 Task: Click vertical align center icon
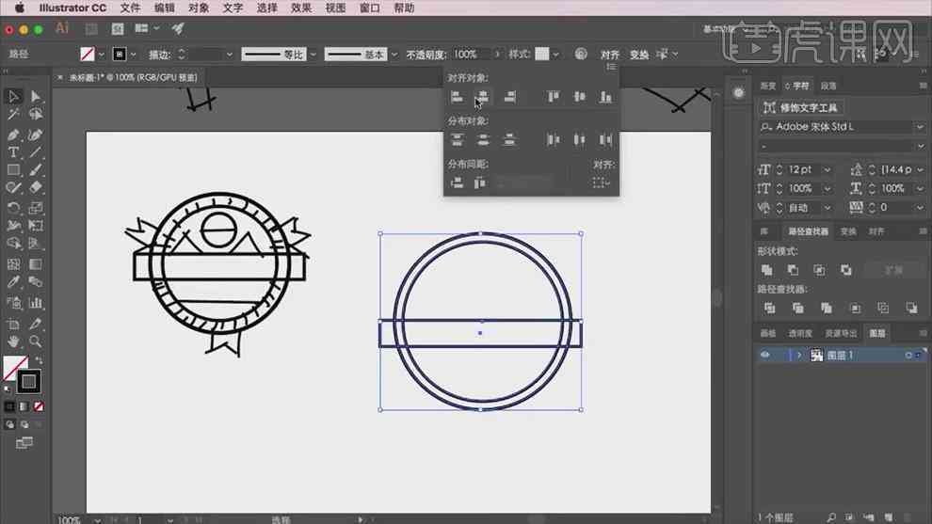click(580, 97)
